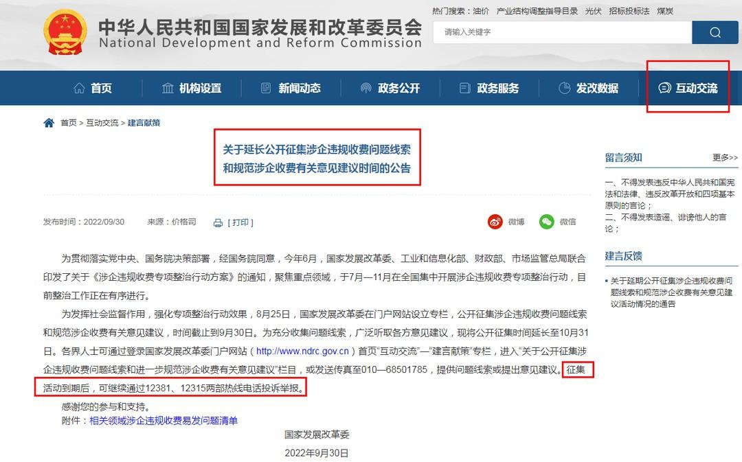
Task: Share via the red Weibo icon
Action: pyautogui.click(x=495, y=222)
